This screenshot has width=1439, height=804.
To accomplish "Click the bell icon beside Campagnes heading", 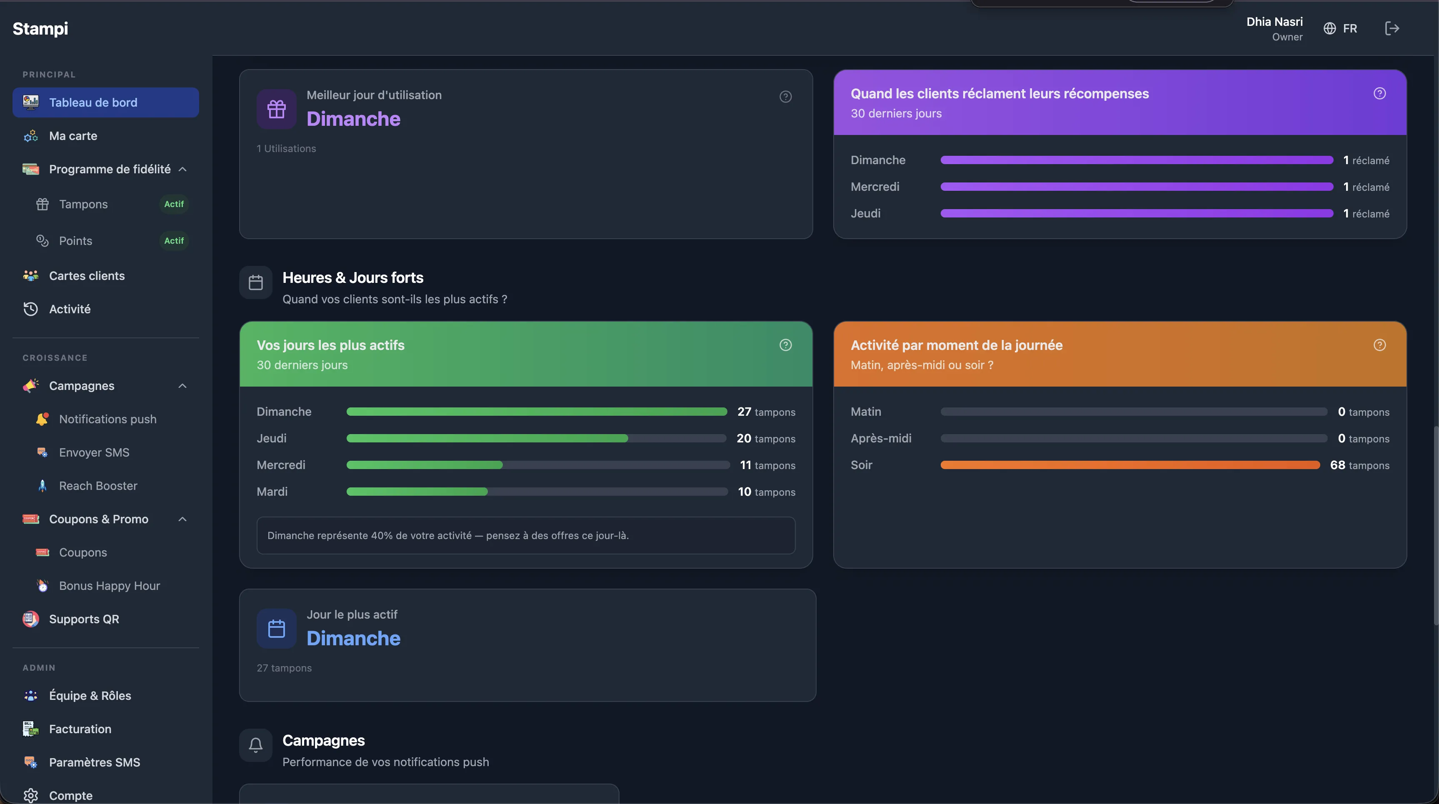I will [256, 745].
